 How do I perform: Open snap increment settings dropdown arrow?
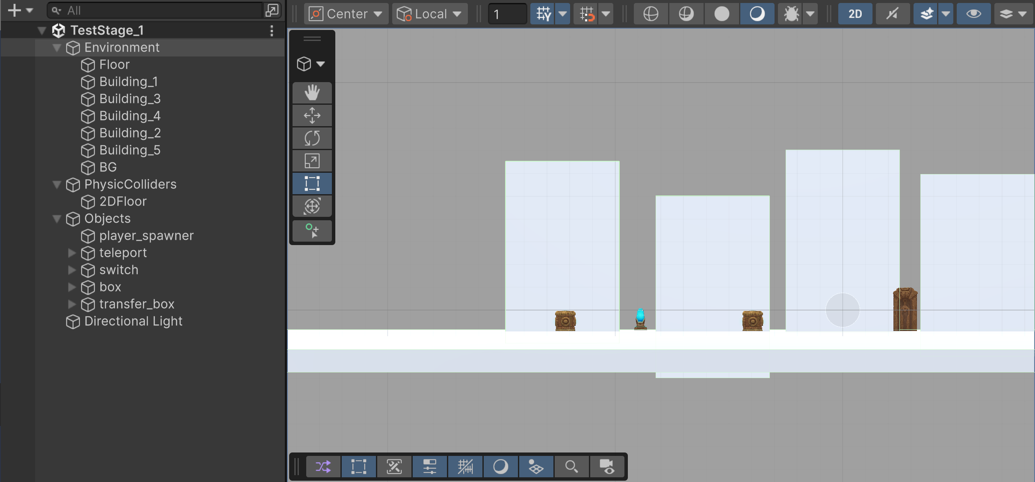tap(606, 14)
